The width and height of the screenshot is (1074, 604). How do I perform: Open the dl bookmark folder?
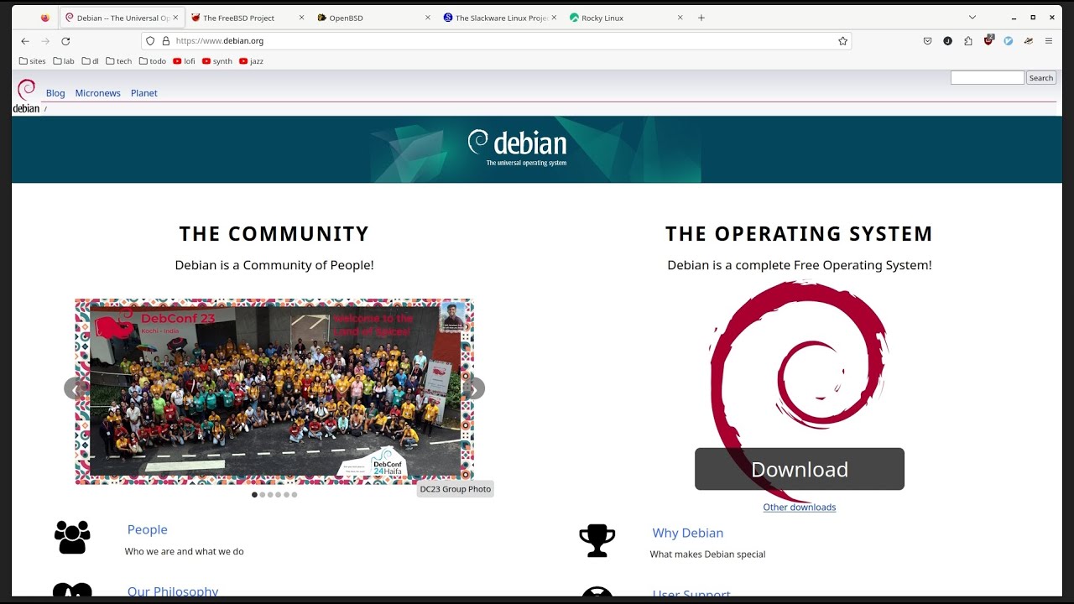pos(91,61)
